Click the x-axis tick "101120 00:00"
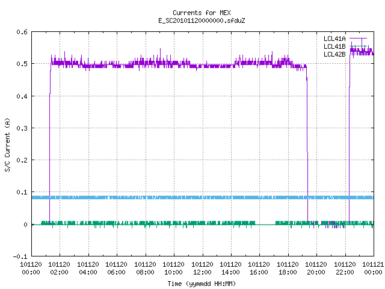Screen dimensions: 385x289 coord(31,269)
